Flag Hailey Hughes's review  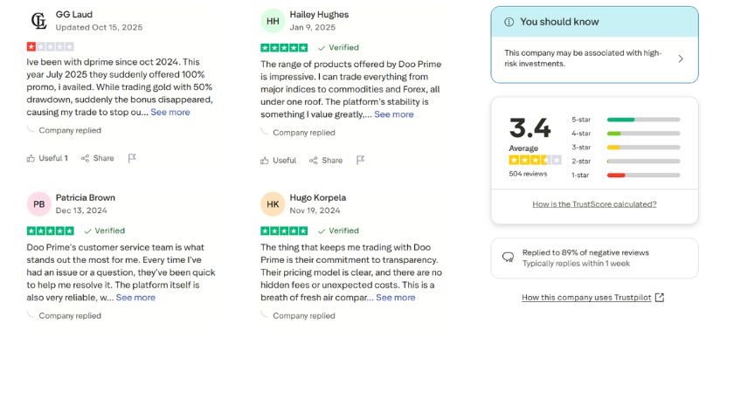click(360, 161)
